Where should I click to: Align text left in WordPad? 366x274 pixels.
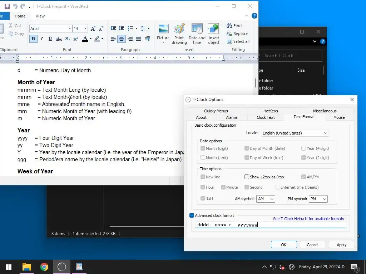click(x=113, y=39)
